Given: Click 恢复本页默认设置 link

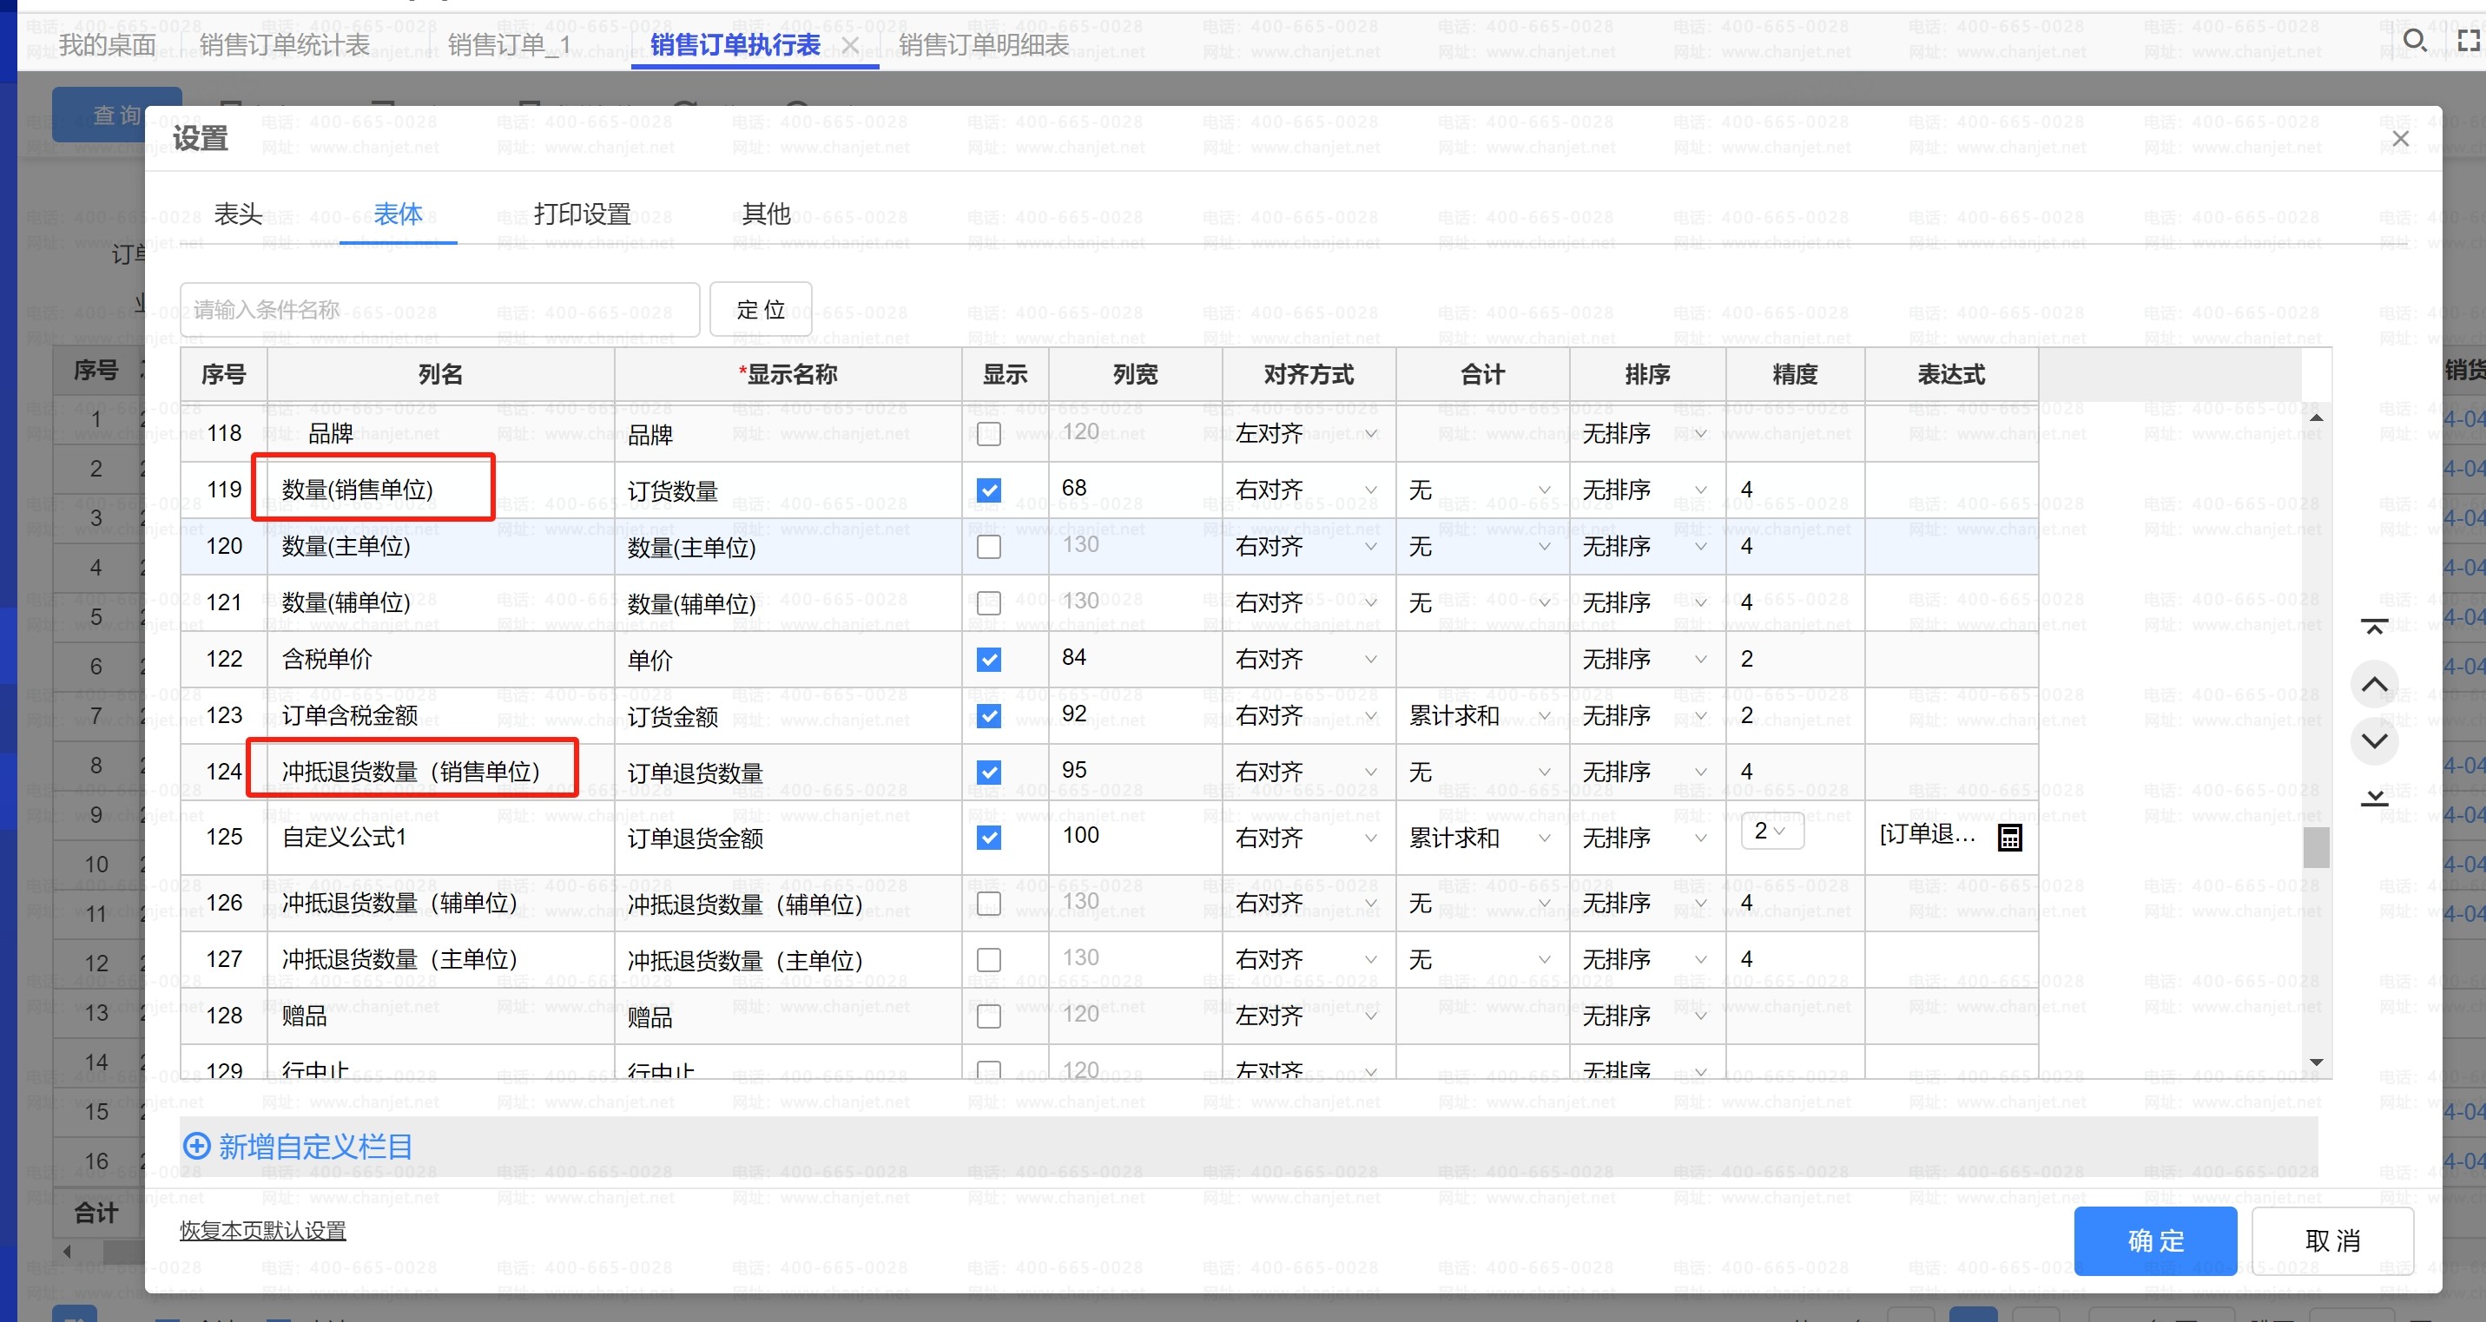Looking at the screenshot, I should [x=262, y=1230].
